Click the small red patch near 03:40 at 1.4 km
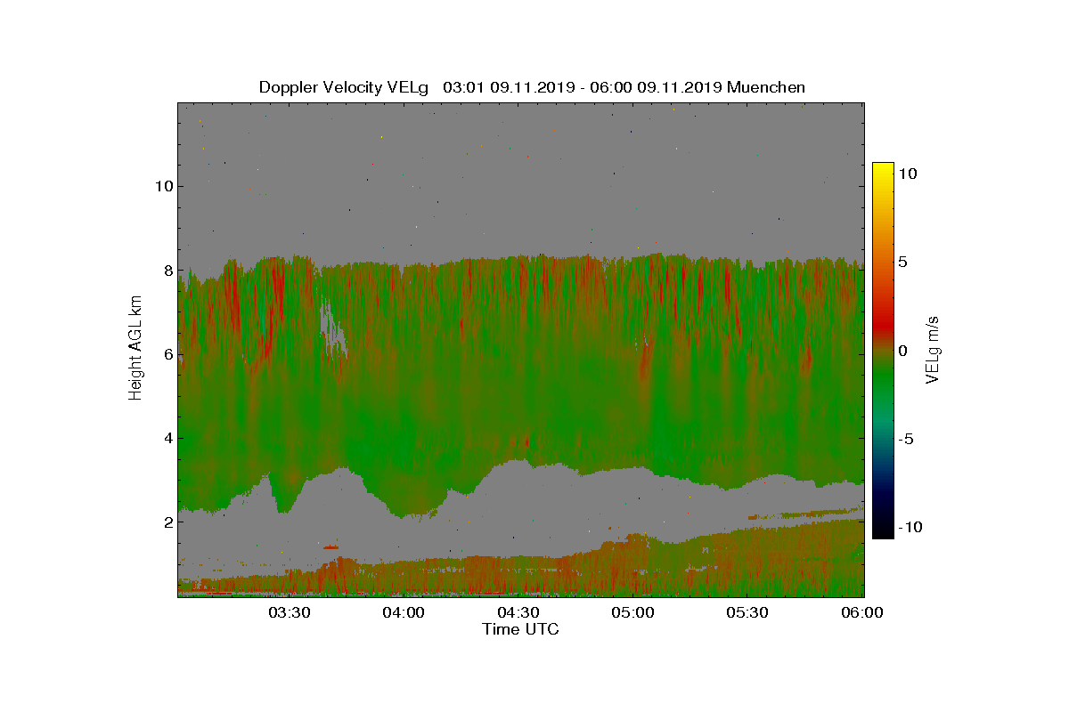 331,546
